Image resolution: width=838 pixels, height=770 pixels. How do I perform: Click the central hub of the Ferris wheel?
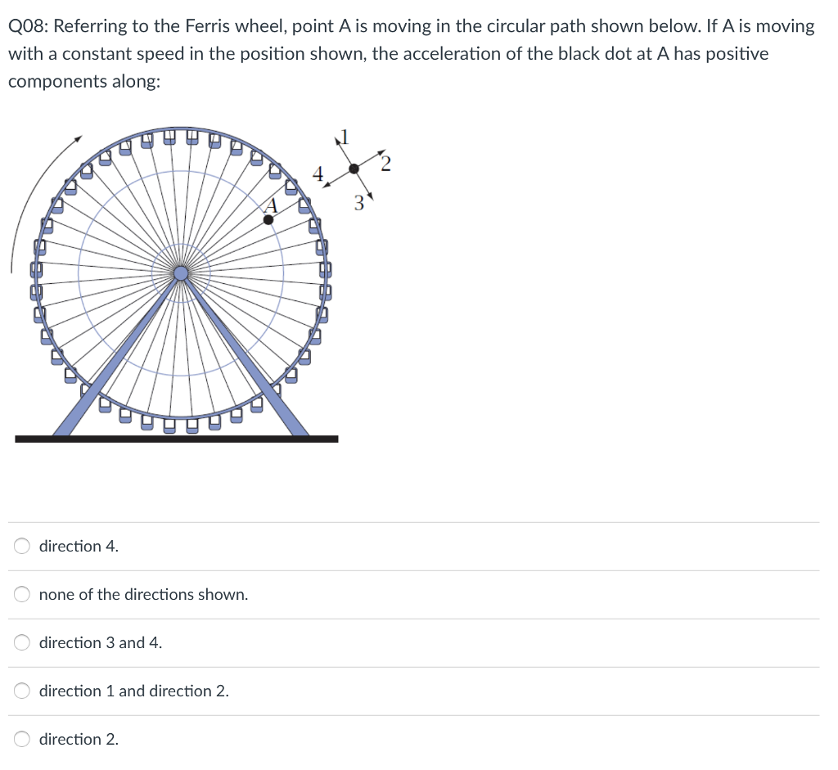point(180,273)
